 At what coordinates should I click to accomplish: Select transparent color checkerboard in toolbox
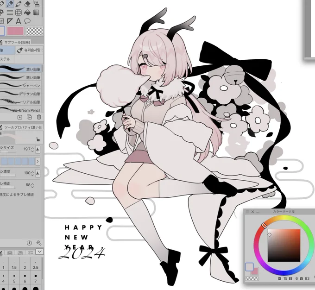(x=35, y=31)
